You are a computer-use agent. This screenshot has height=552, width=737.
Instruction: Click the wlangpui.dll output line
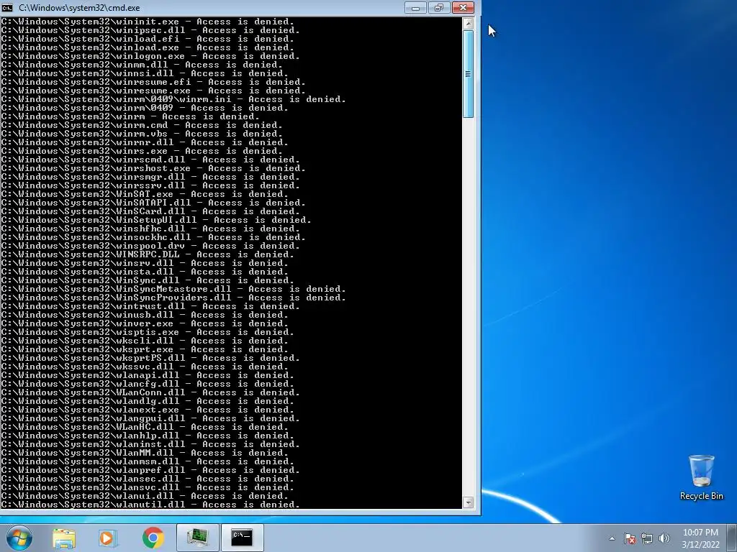[x=150, y=419]
